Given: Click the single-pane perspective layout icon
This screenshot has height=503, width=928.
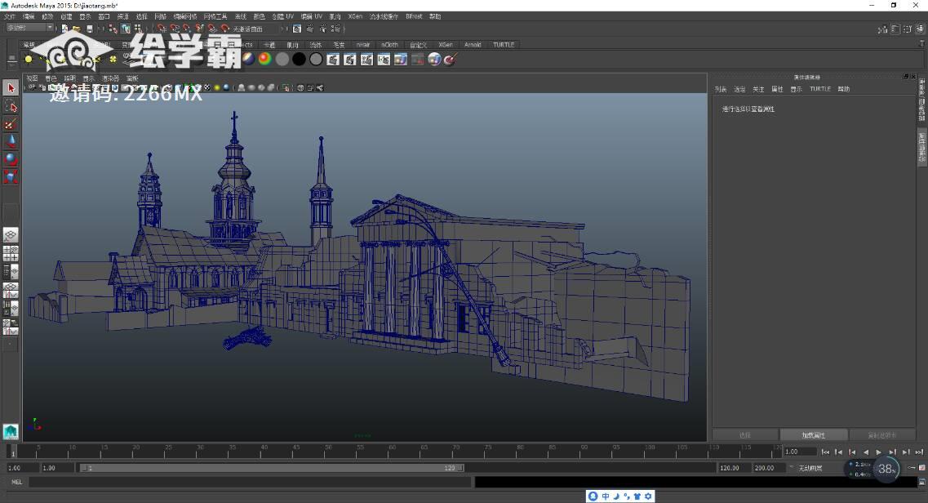Looking at the screenshot, I should pyautogui.click(x=11, y=235).
